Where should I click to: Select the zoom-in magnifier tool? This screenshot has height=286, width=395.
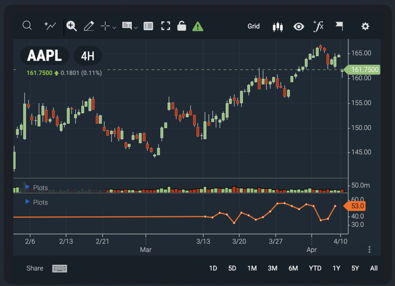pyautogui.click(x=71, y=26)
